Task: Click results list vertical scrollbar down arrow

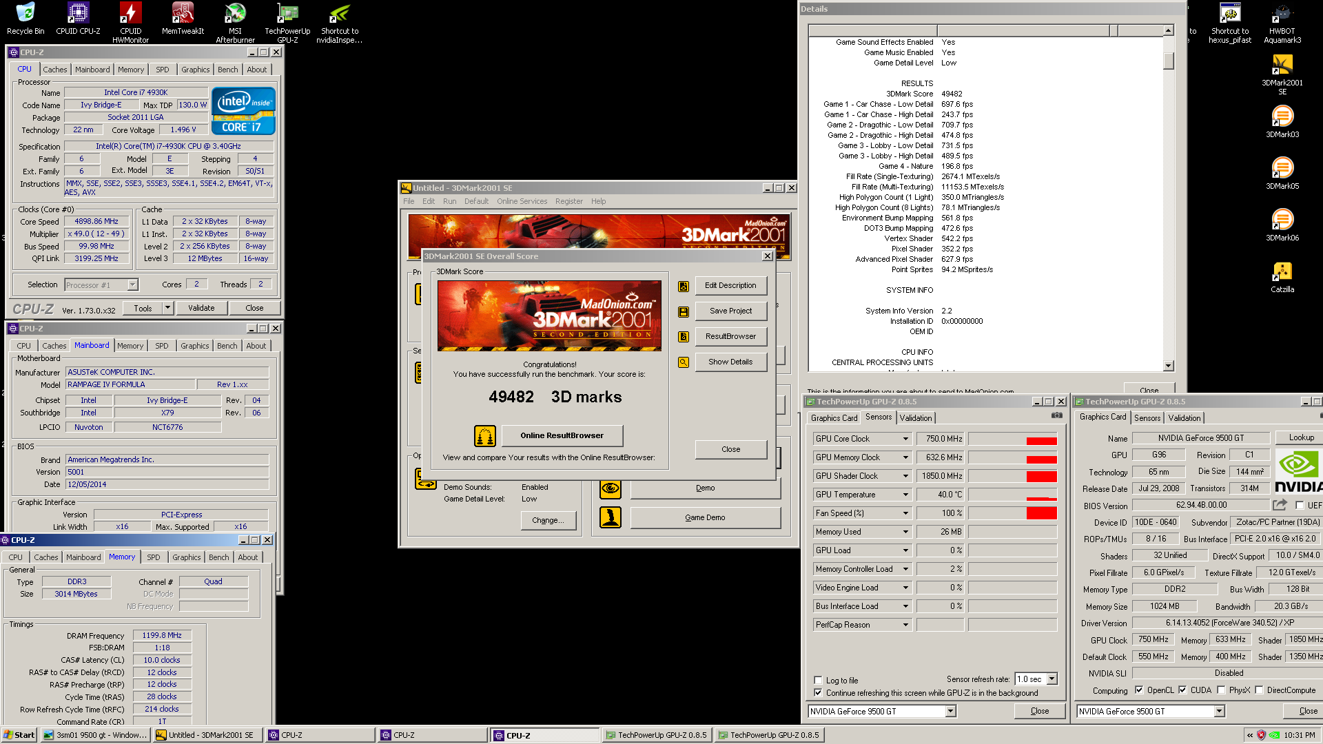Action: coord(1168,366)
